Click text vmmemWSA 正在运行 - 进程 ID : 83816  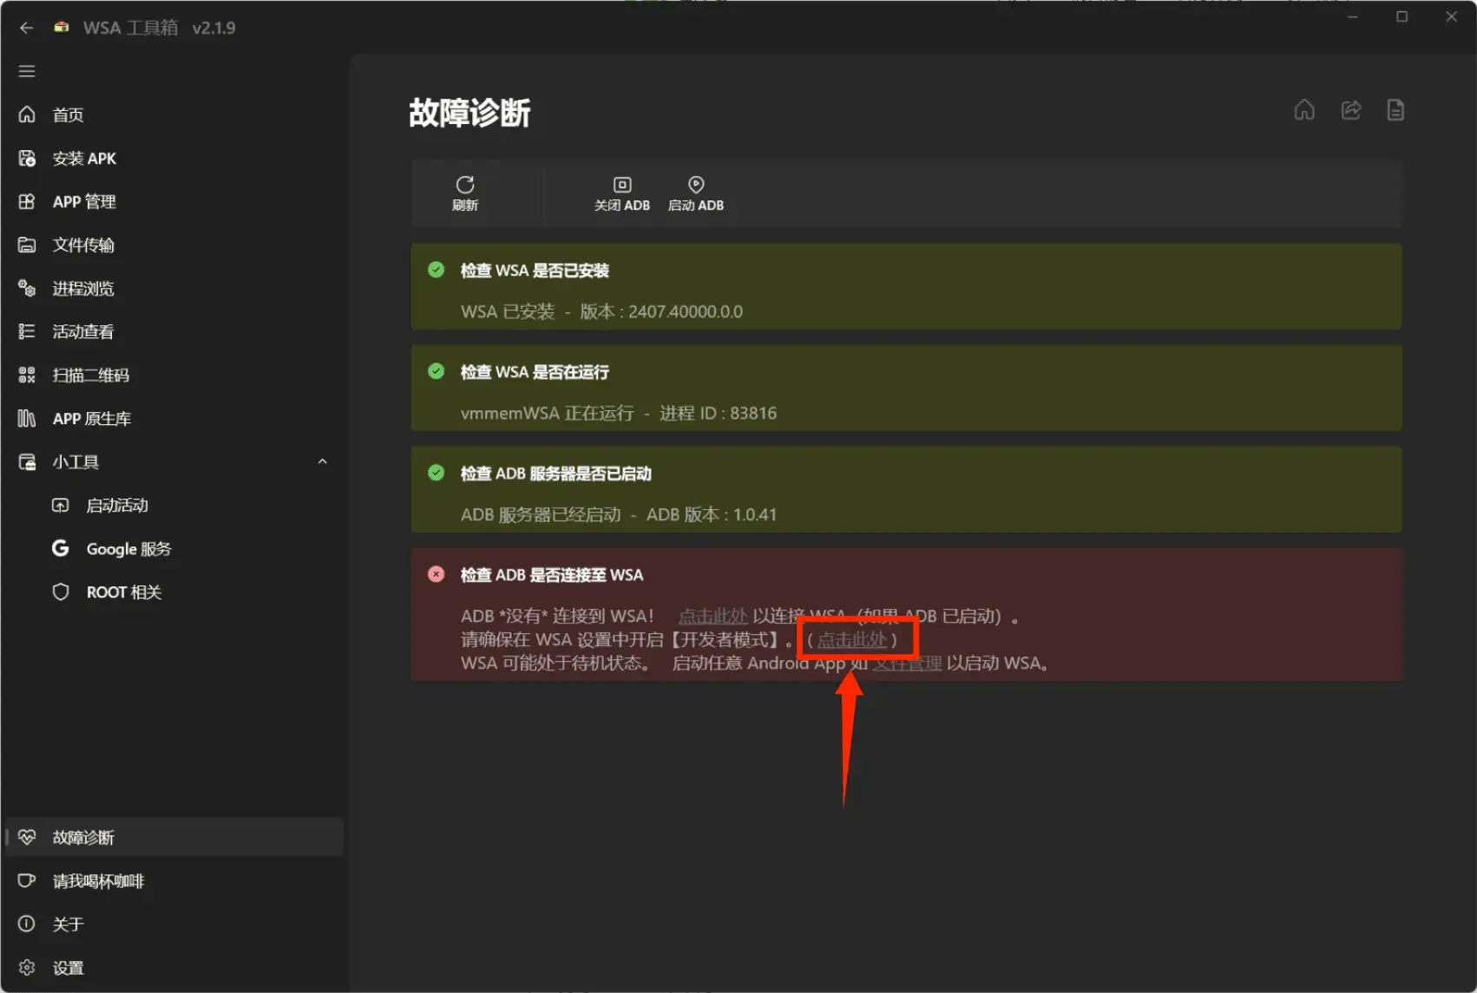[x=619, y=413]
